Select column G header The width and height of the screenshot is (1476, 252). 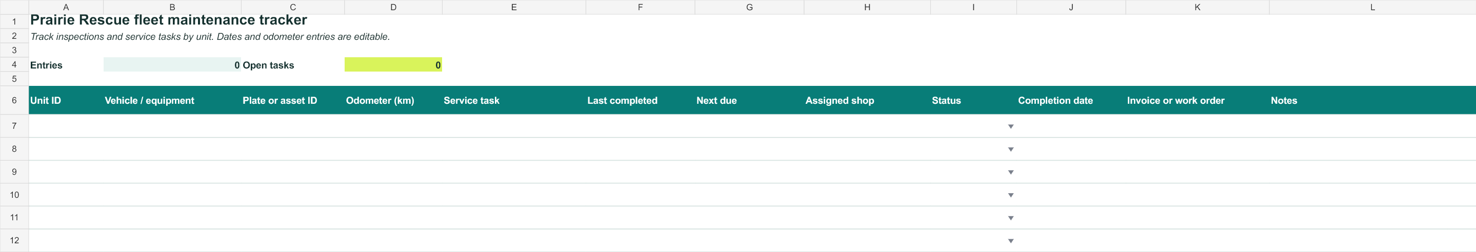click(x=749, y=7)
